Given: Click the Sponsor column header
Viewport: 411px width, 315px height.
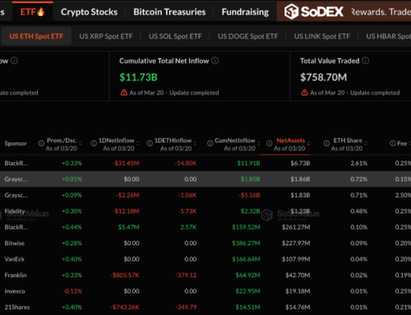Looking at the screenshot, I should pos(16,143).
